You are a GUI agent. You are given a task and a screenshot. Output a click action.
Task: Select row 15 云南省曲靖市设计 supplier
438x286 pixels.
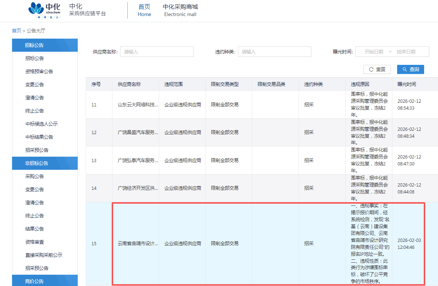[138, 243]
